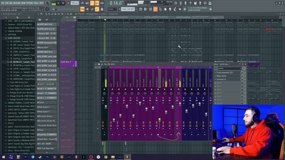Toggle the metronome icon

(x=82, y=3)
